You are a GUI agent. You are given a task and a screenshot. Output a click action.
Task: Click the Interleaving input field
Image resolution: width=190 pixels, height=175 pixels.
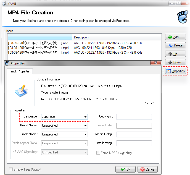(134, 143)
